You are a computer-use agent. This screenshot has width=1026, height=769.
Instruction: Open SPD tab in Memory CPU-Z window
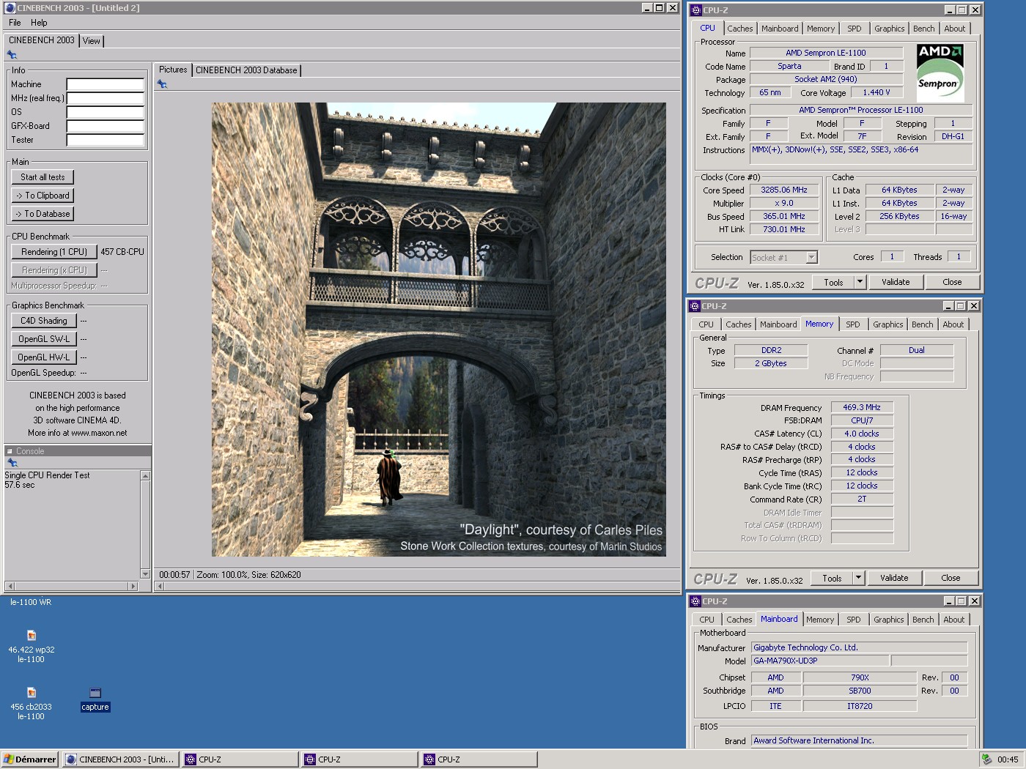(x=853, y=324)
